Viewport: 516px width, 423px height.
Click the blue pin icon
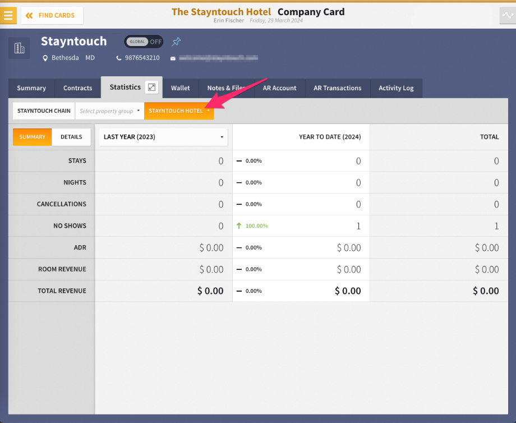click(176, 42)
